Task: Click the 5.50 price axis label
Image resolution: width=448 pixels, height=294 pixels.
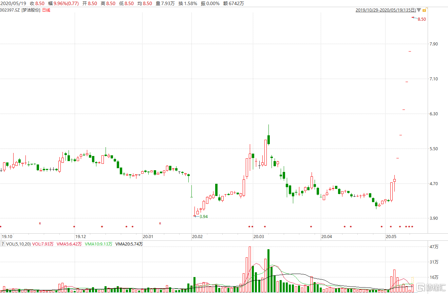Action: (x=434, y=149)
